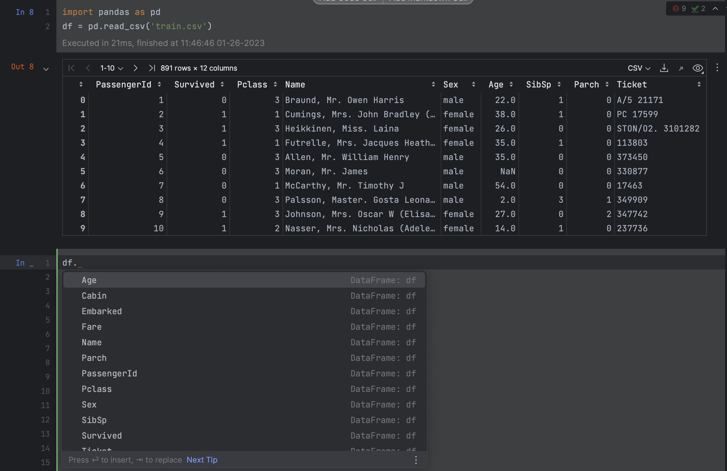Download the table via export icon
Screen dimensions: 727x471
pyautogui.click(x=664, y=68)
